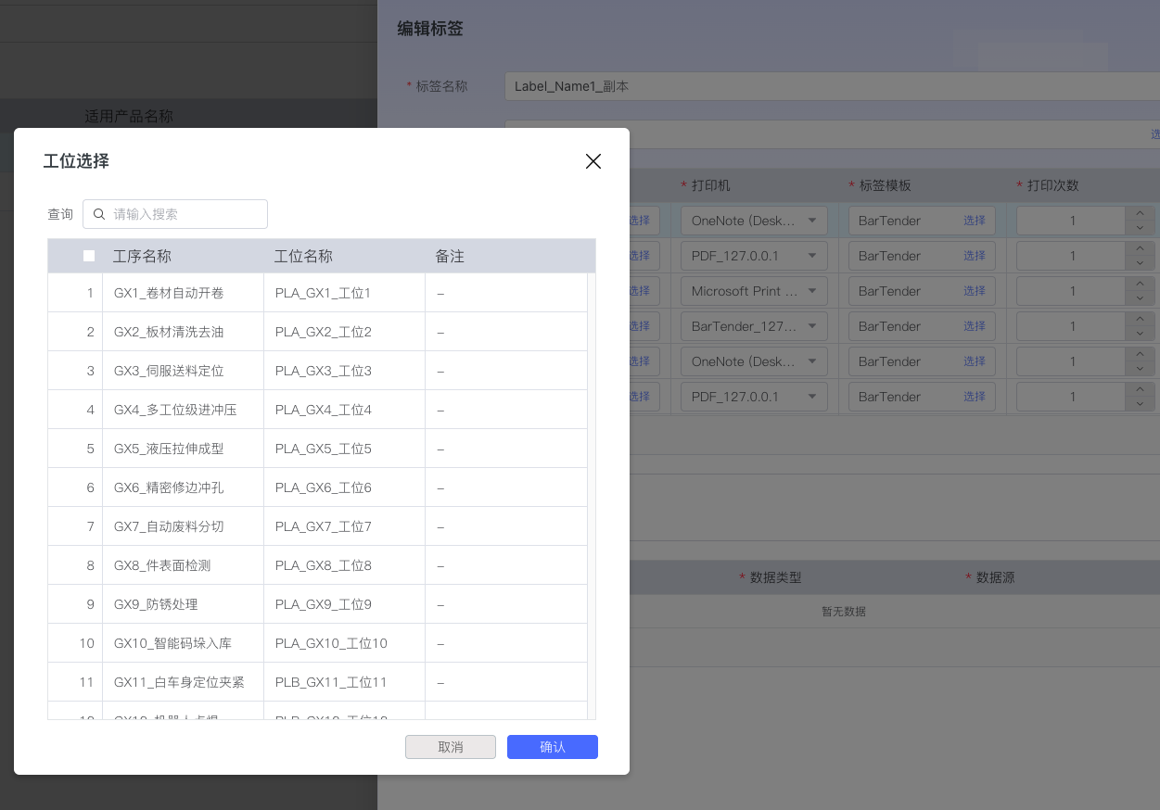Viewport: 1160px width, 810px height.
Task: Expand the BarTender_127 printer dropdown
Action: [754, 326]
